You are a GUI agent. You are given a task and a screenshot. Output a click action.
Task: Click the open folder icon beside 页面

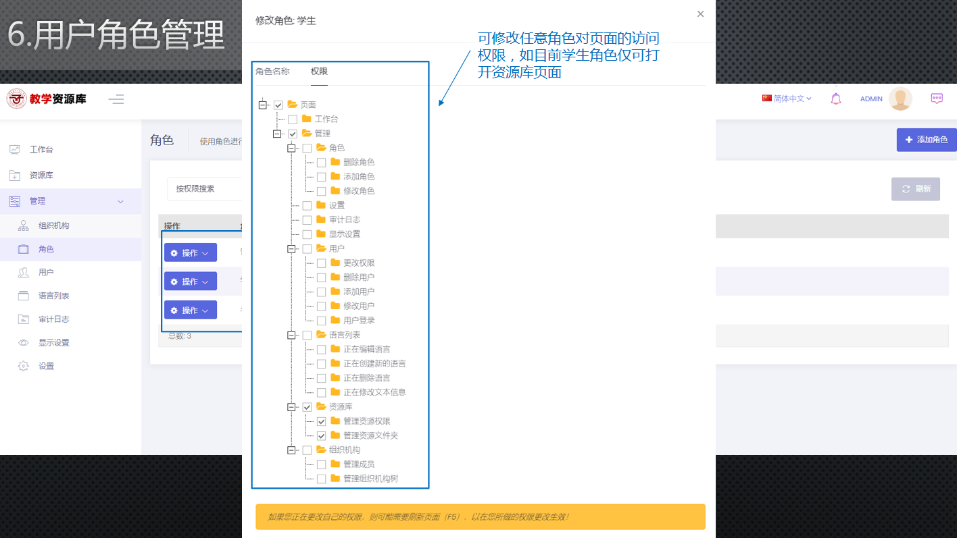pyautogui.click(x=293, y=105)
